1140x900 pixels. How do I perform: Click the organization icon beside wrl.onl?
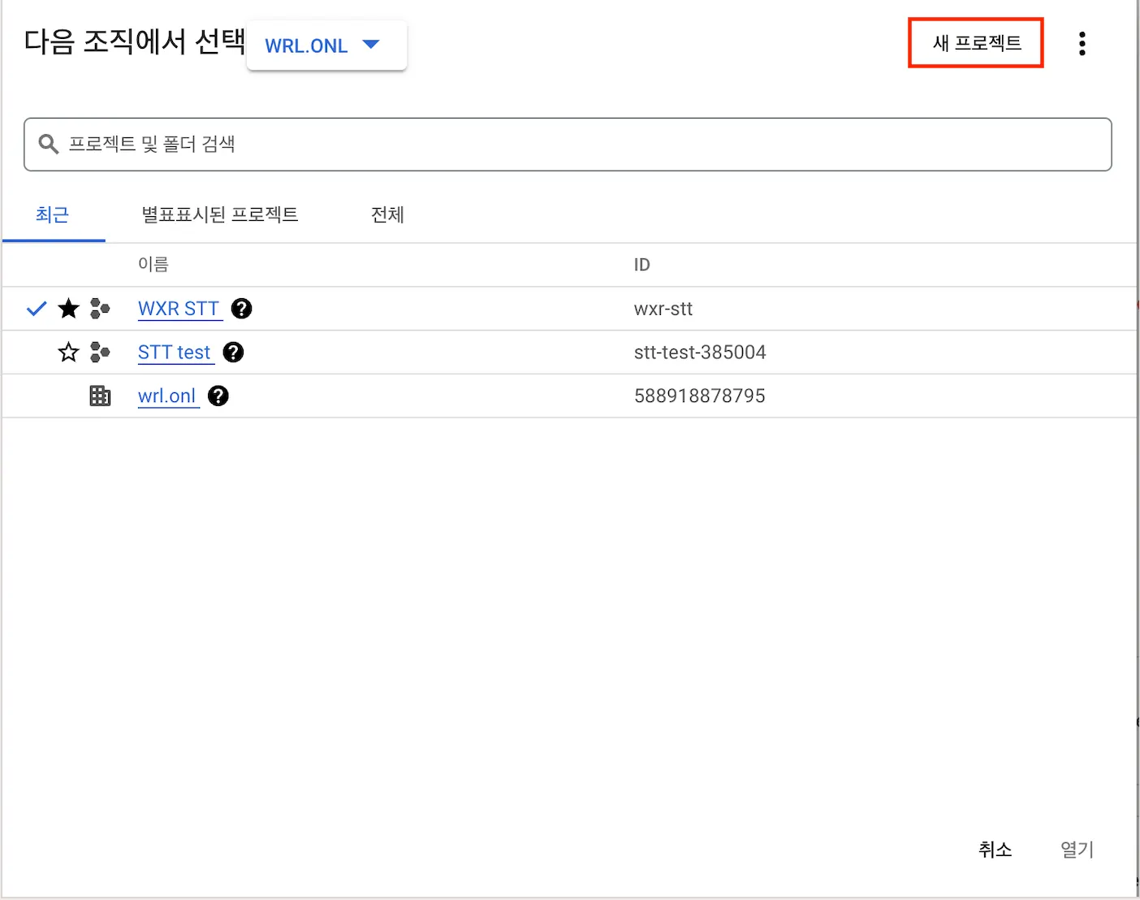[100, 396]
